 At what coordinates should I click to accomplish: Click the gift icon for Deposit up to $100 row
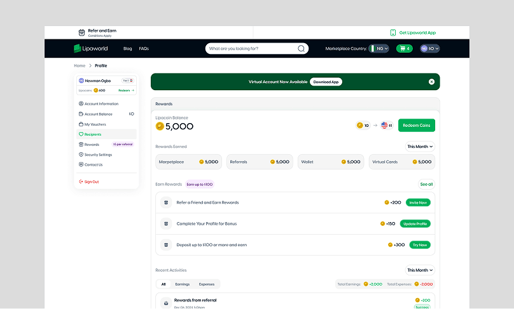pyautogui.click(x=166, y=244)
